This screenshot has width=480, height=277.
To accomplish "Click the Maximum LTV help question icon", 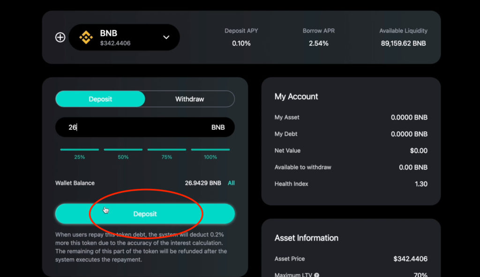I will pos(316,275).
